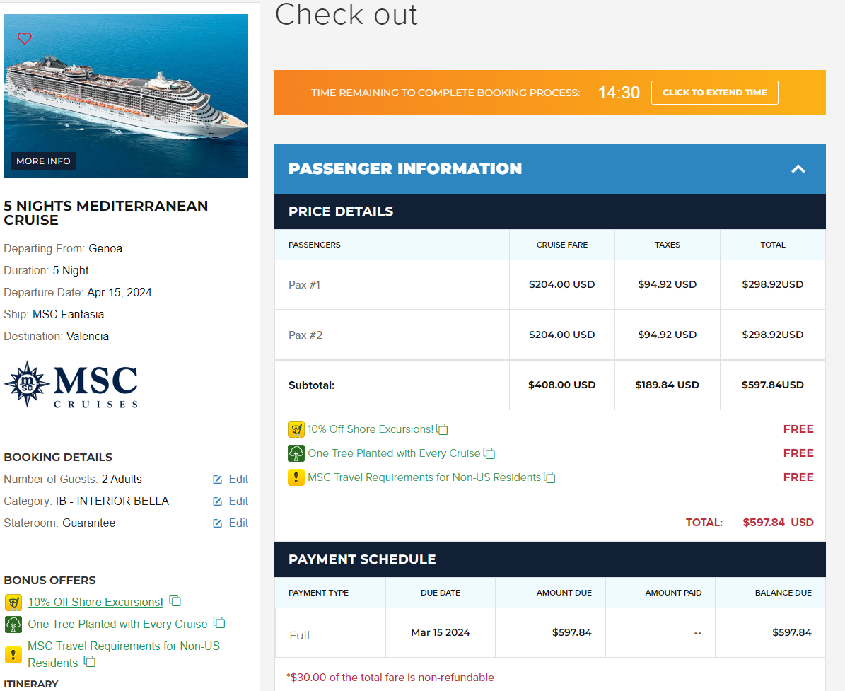Click the MSC Fantasia ship thumbnail image
The image size is (845, 691).
(126, 95)
